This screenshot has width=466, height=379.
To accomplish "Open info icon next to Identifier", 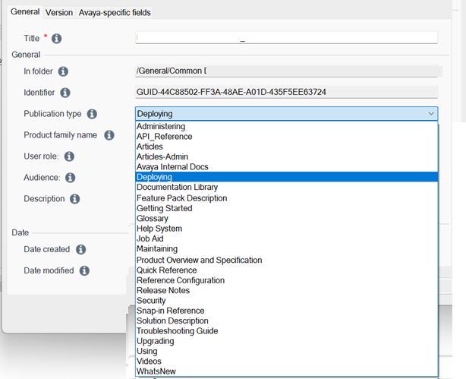I will click(x=65, y=93).
